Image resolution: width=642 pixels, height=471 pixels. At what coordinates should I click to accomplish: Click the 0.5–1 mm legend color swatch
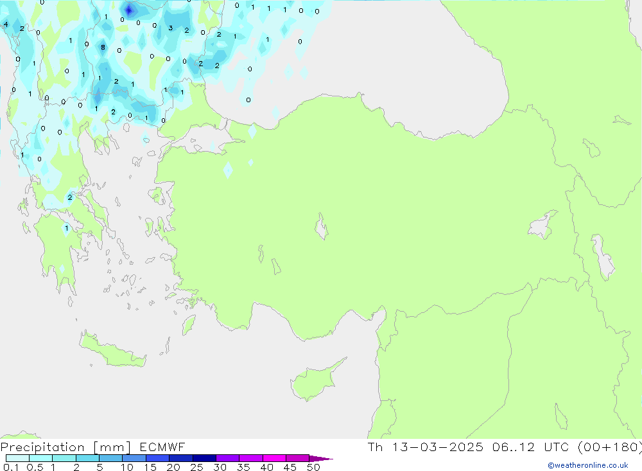click(40, 458)
